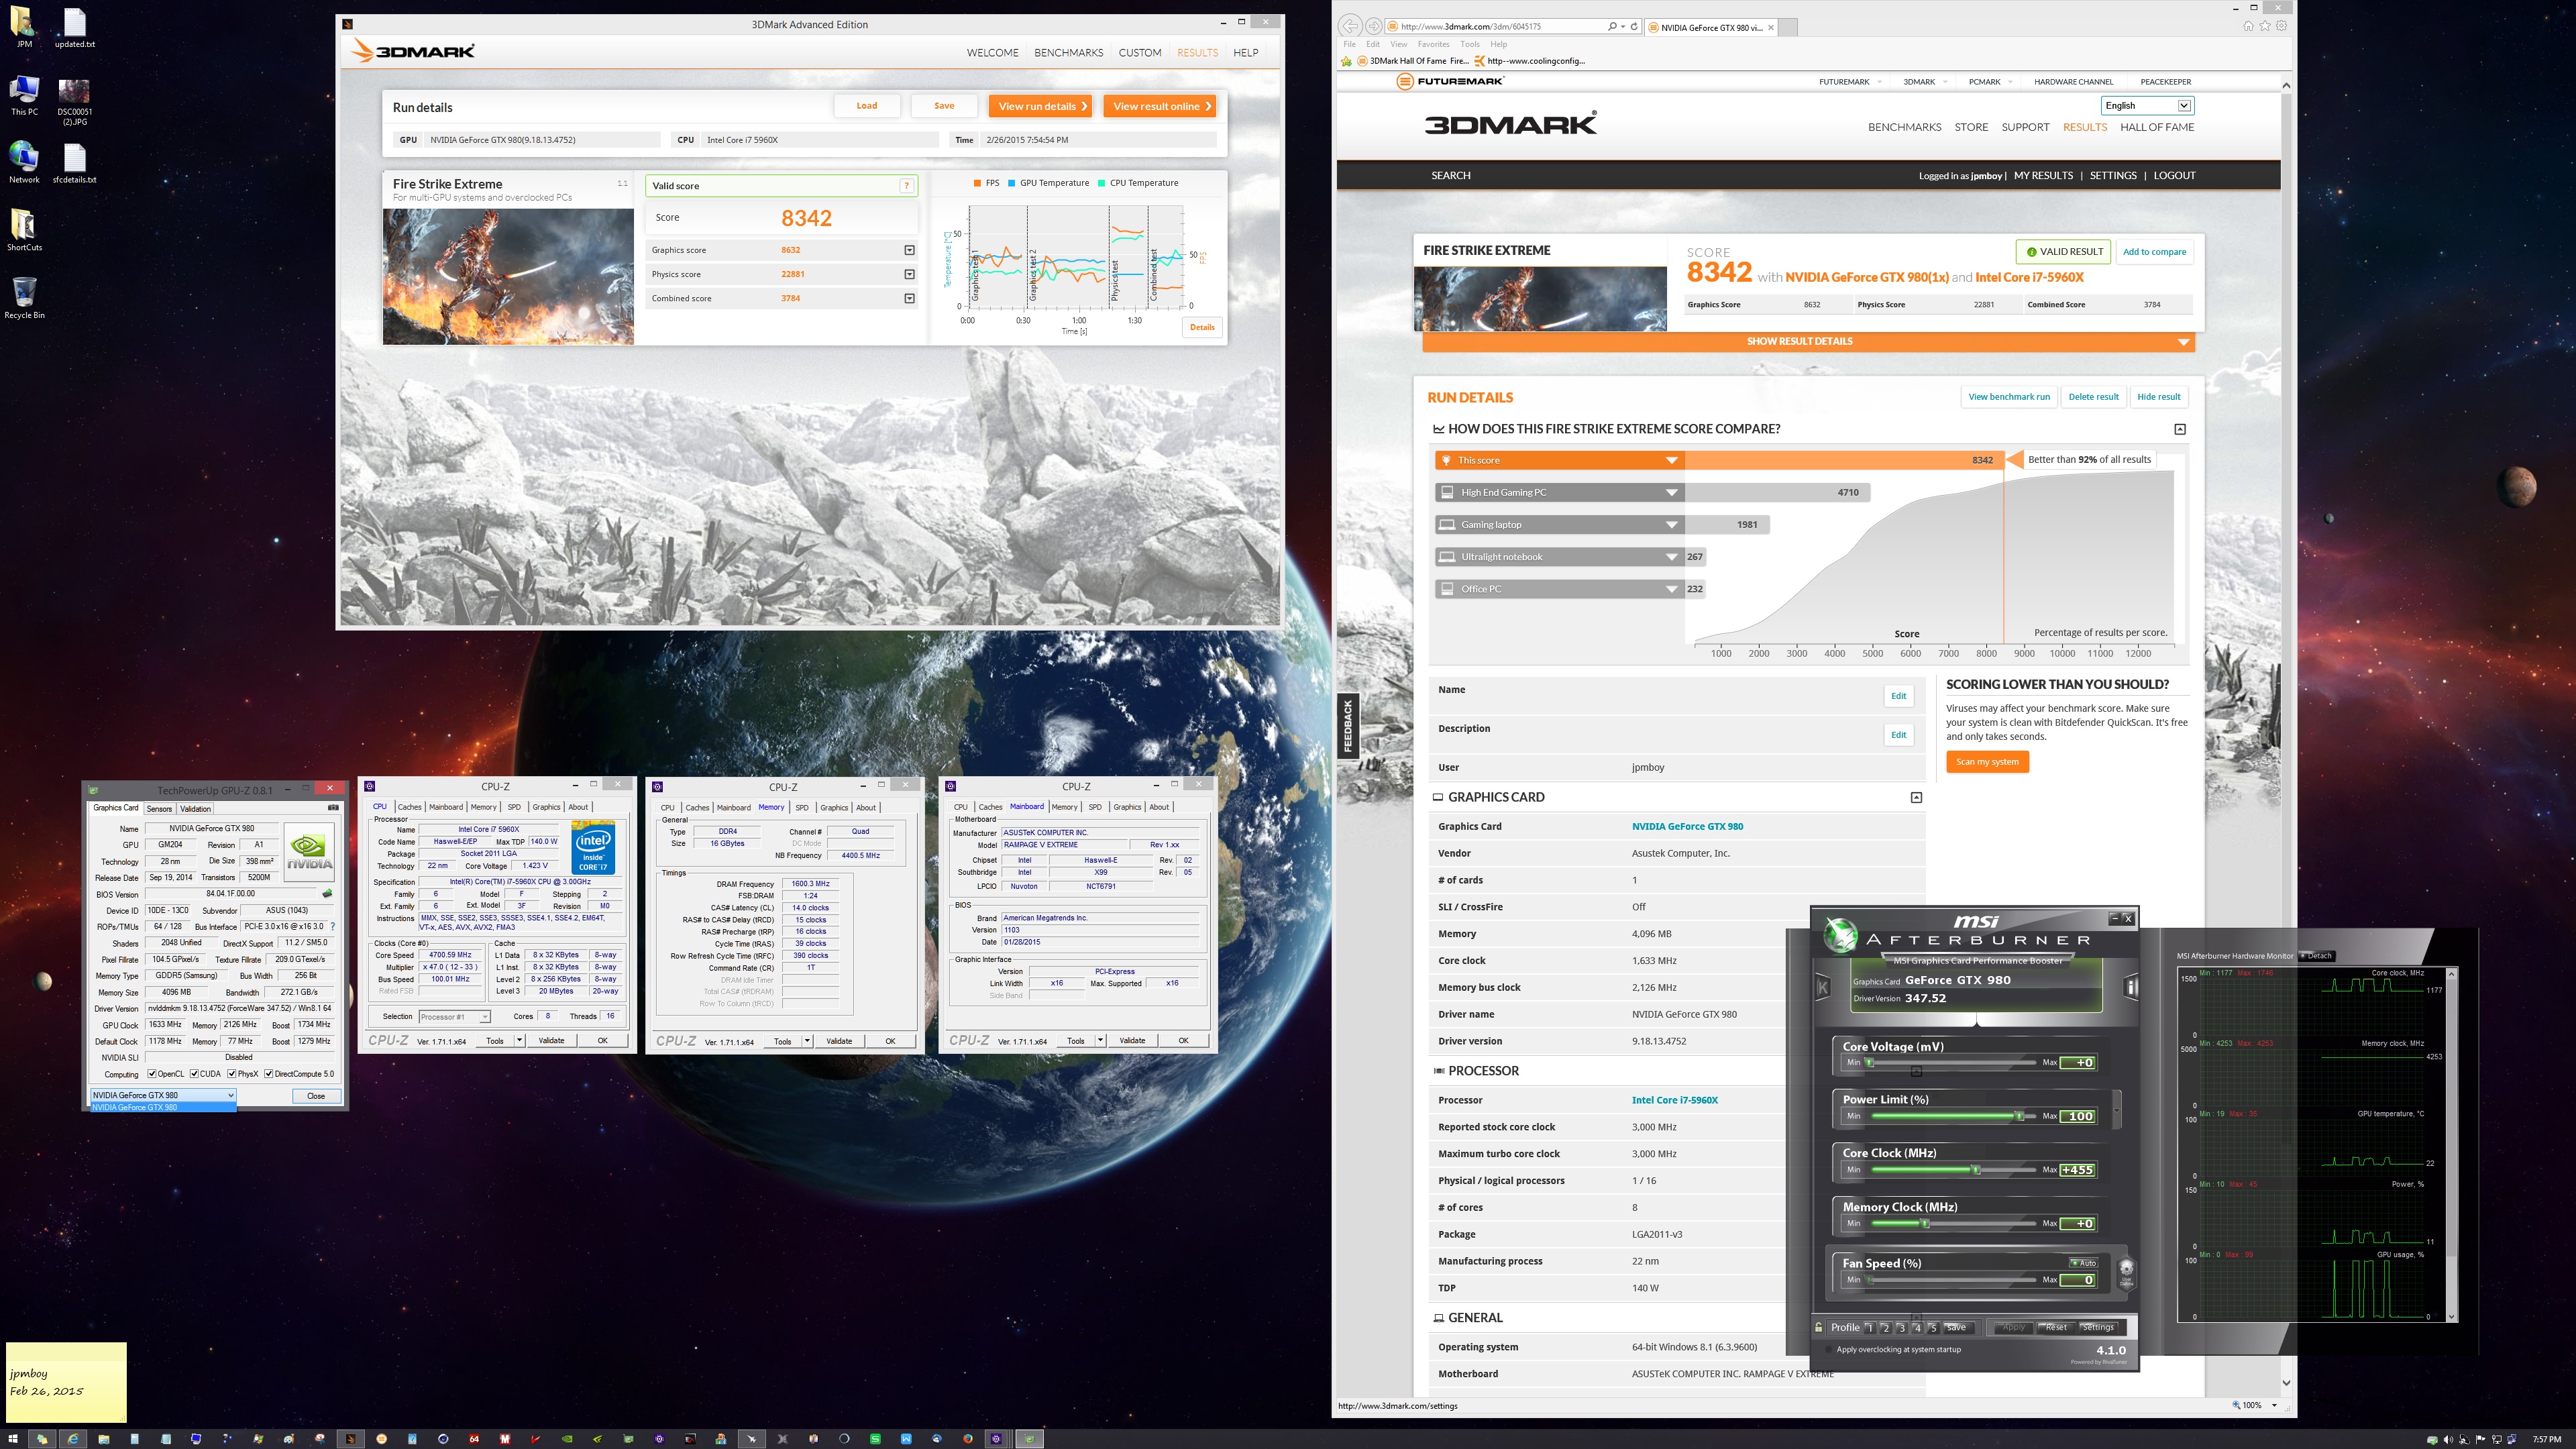Open the sfcdetails.txt desktop file

click(75, 163)
